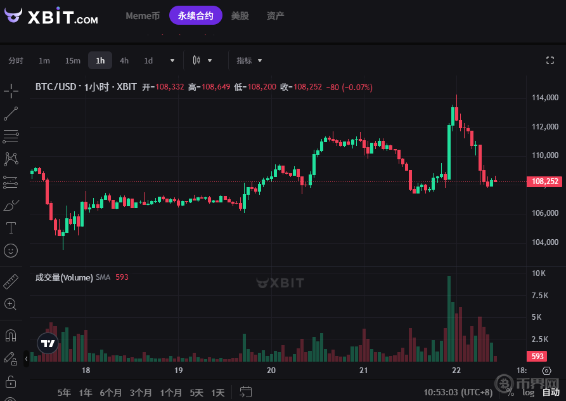The image size is (566, 401).
Task: Set the range to 1个月
Action: 171,393
